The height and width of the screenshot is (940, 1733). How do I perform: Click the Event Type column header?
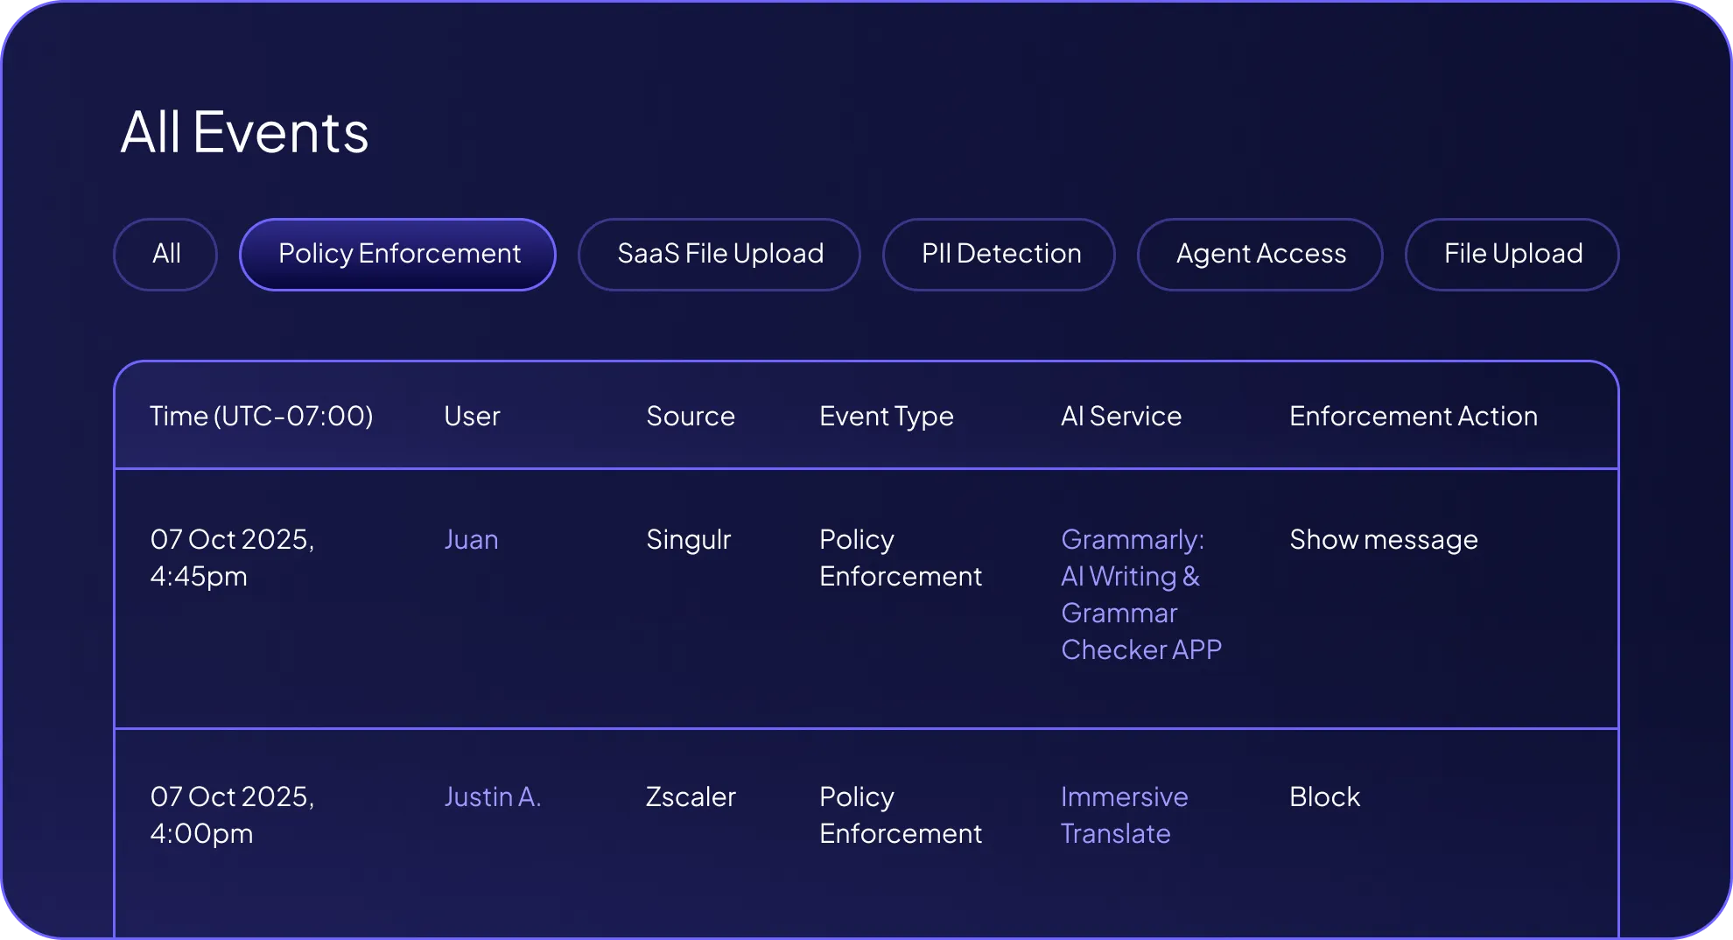click(887, 417)
